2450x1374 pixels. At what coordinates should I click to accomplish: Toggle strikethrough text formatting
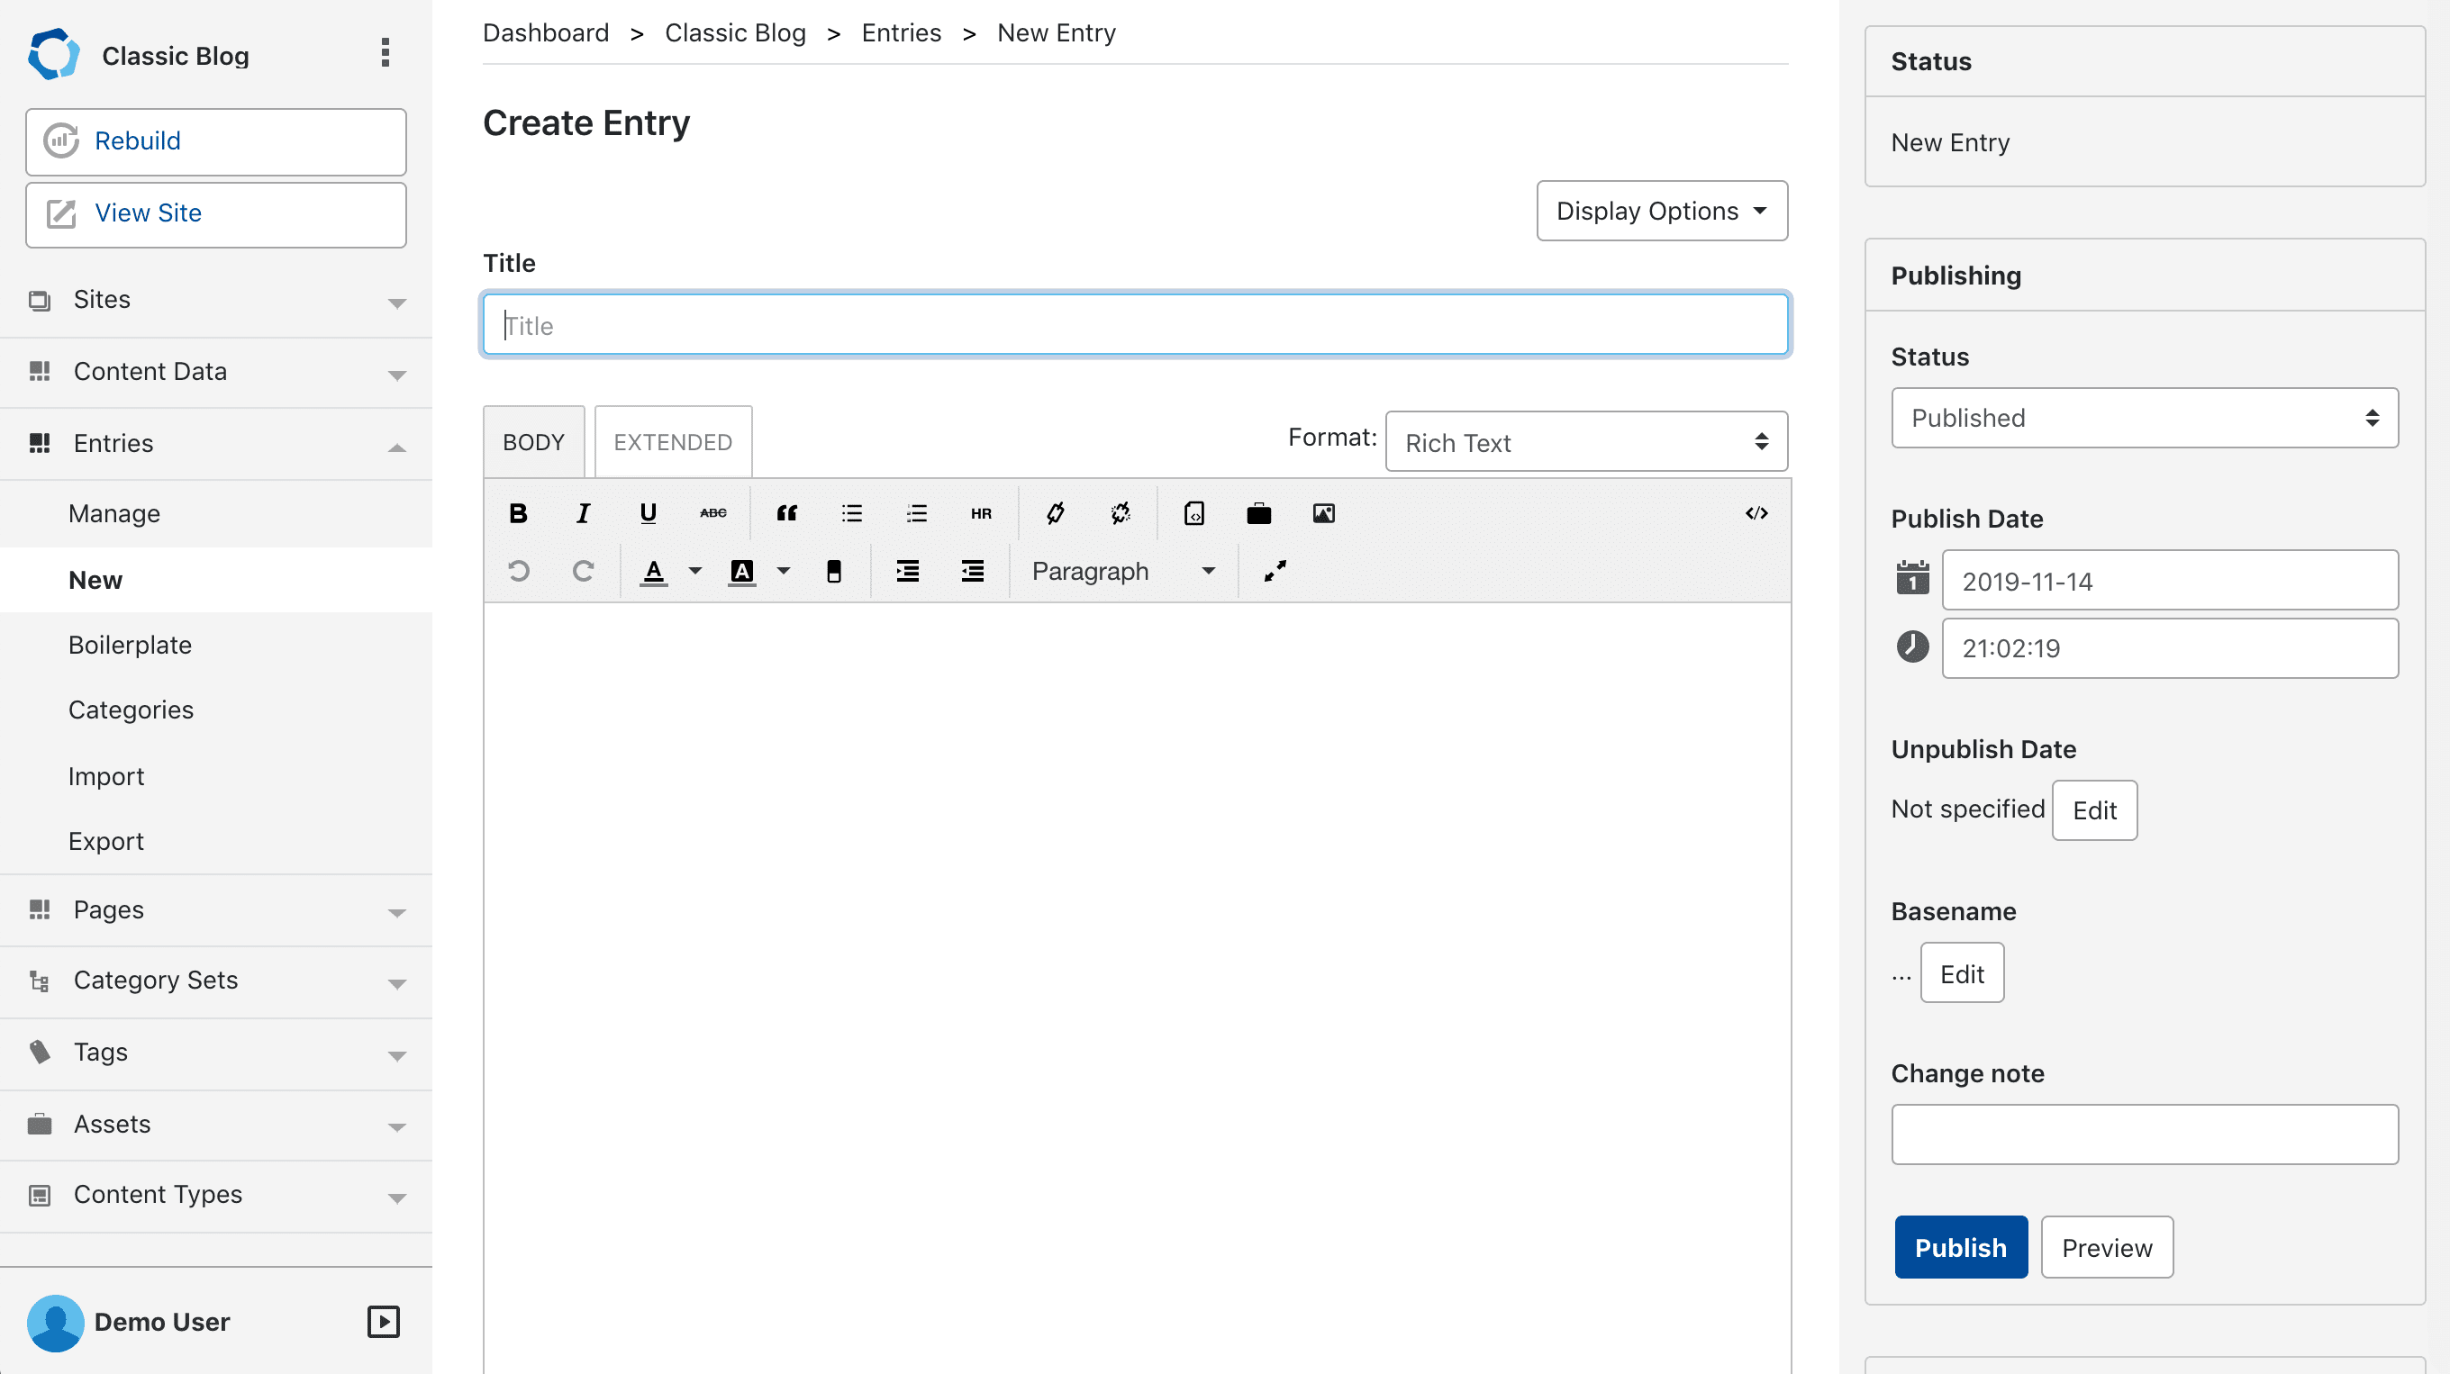(x=712, y=513)
